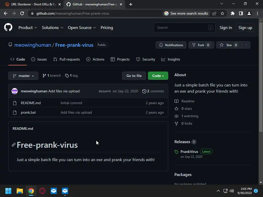Image resolution: width=263 pixels, height=197 pixels.
Task: Switch to the Insights tab
Action: point(171,59)
